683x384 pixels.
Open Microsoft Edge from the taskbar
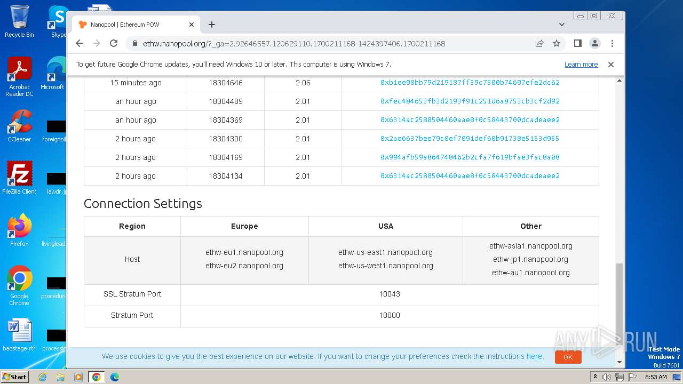(115, 377)
